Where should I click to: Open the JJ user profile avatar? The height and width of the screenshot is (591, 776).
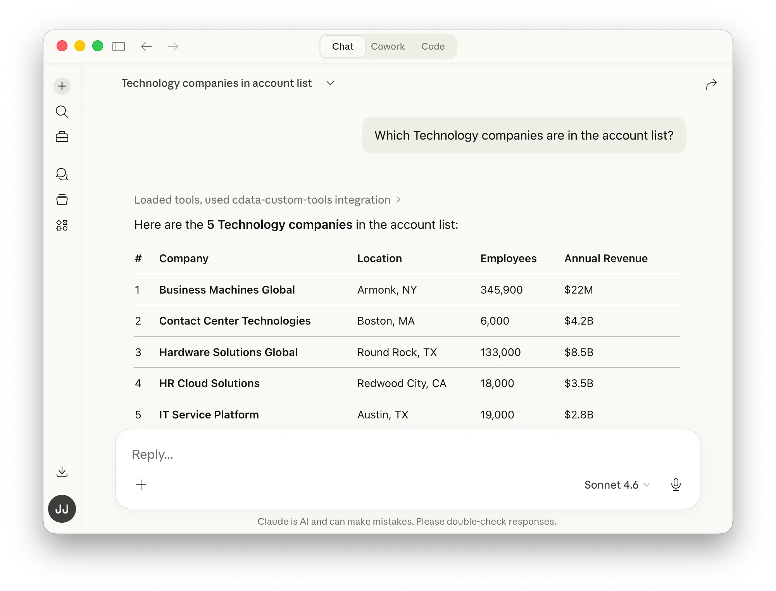[x=62, y=509]
